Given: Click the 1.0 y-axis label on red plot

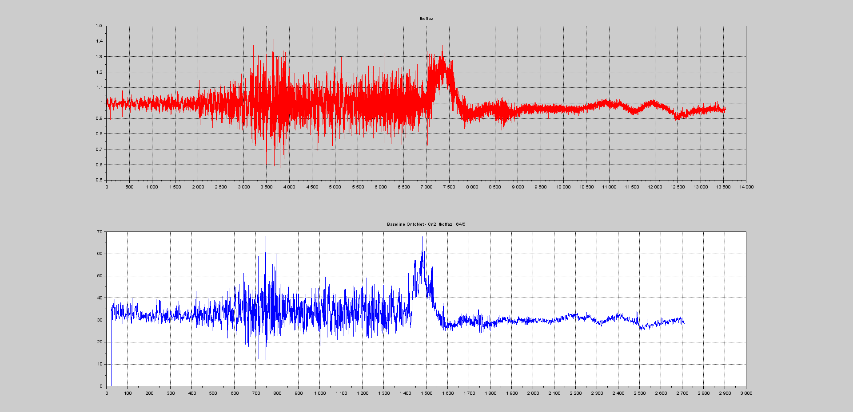Looking at the screenshot, I should [x=101, y=103].
